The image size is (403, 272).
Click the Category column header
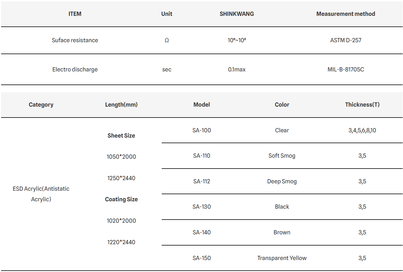tap(41, 105)
